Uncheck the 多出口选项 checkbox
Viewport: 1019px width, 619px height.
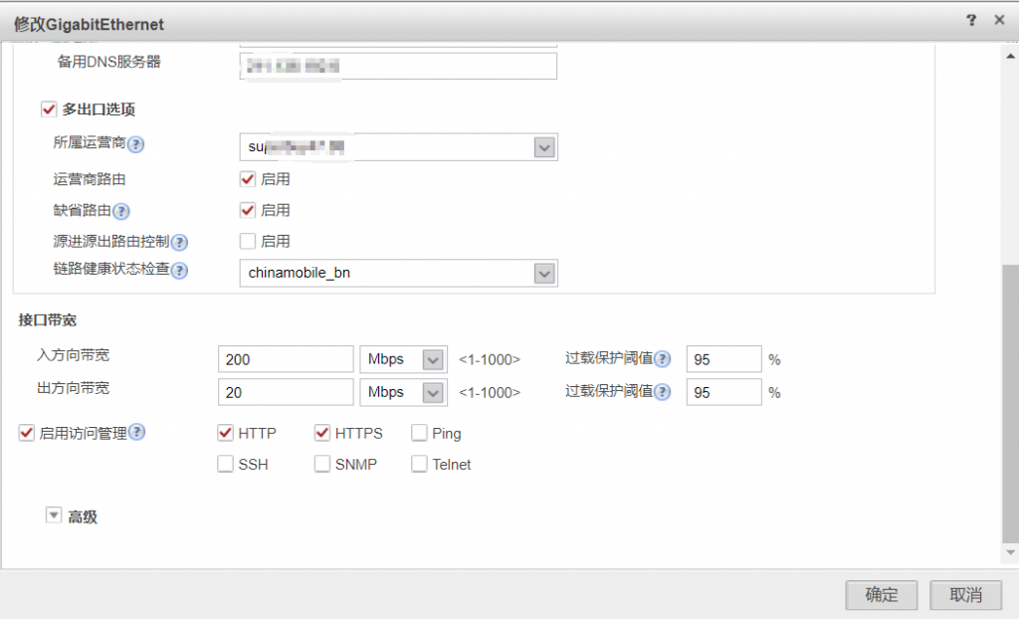[x=48, y=109]
